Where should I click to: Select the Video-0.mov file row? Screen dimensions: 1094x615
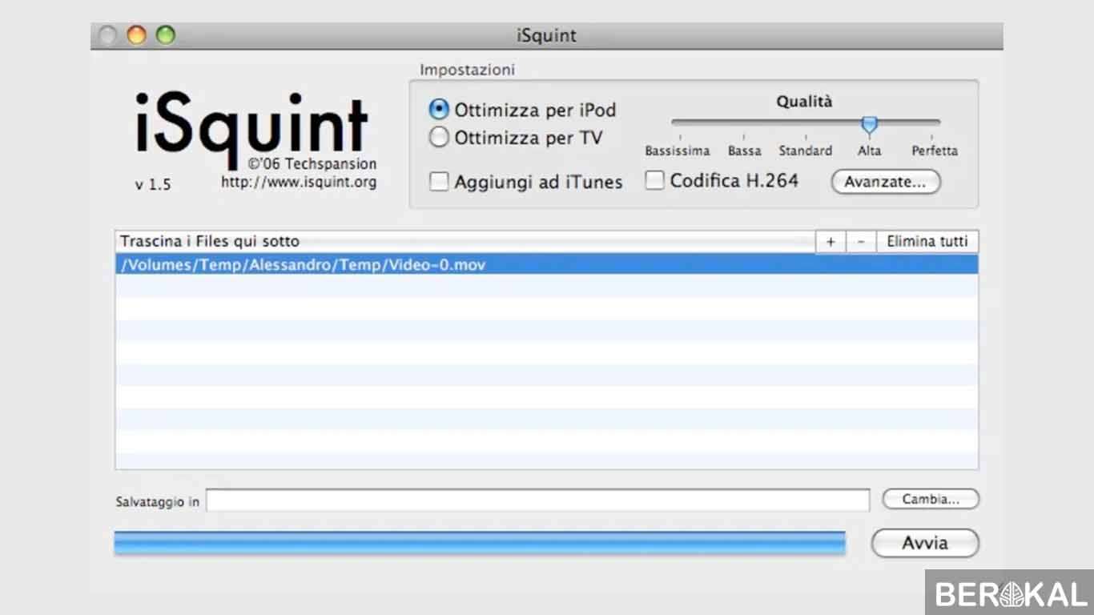pos(547,264)
